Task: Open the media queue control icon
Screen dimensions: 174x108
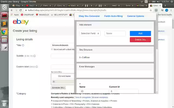Action: point(162,10)
